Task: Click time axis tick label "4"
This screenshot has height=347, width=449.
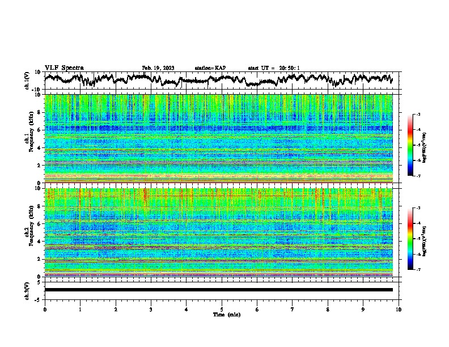Action: 187,310
